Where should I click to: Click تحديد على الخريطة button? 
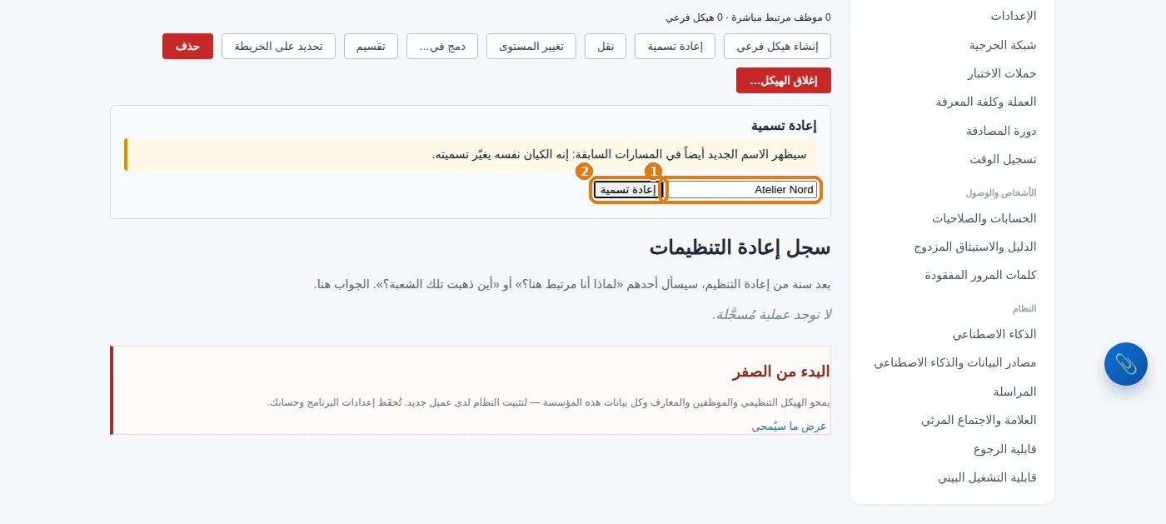pos(278,46)
